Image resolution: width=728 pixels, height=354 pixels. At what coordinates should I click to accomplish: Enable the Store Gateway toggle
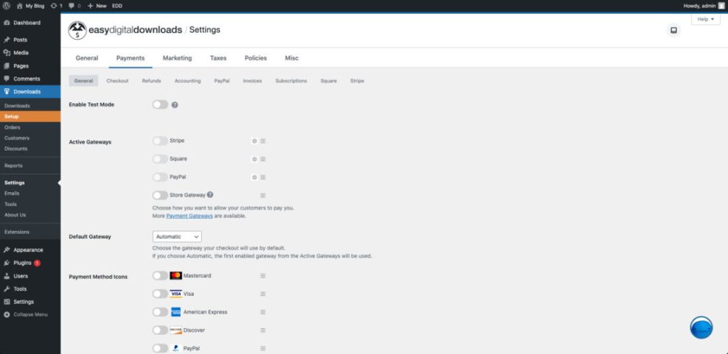(160, 196)
